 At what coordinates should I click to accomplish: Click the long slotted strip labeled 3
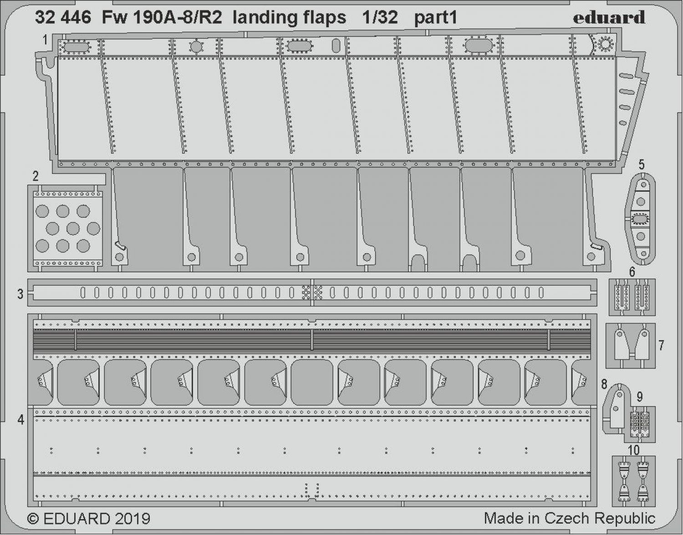point(311,292)
